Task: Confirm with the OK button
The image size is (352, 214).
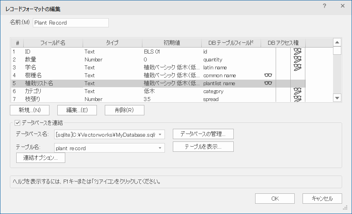Action: (275, 199)
